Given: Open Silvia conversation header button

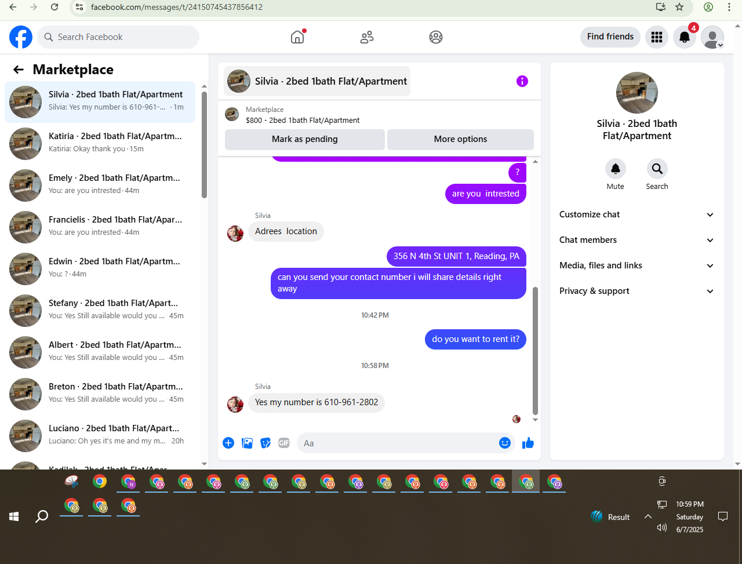Looking at the screenshot, I should coord(317,81).
